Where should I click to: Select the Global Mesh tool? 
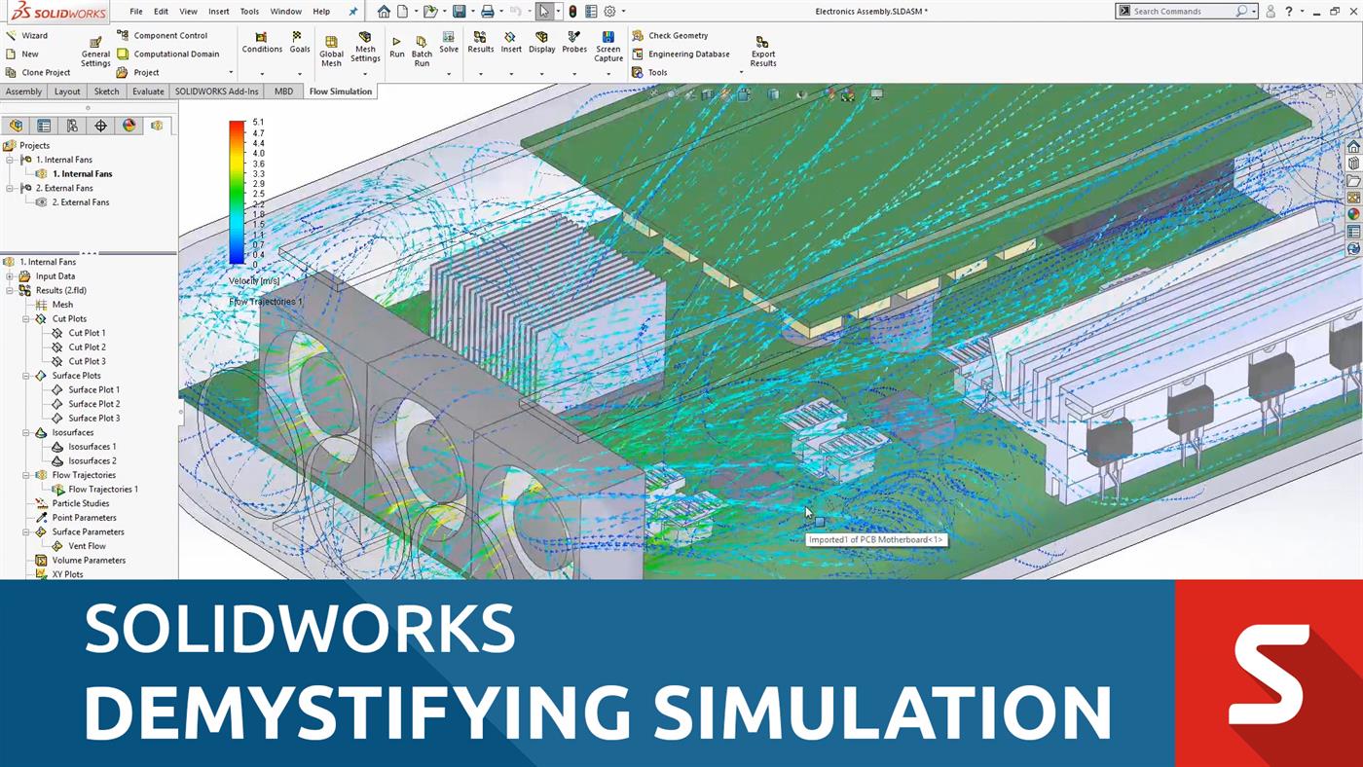pos(332,49)
